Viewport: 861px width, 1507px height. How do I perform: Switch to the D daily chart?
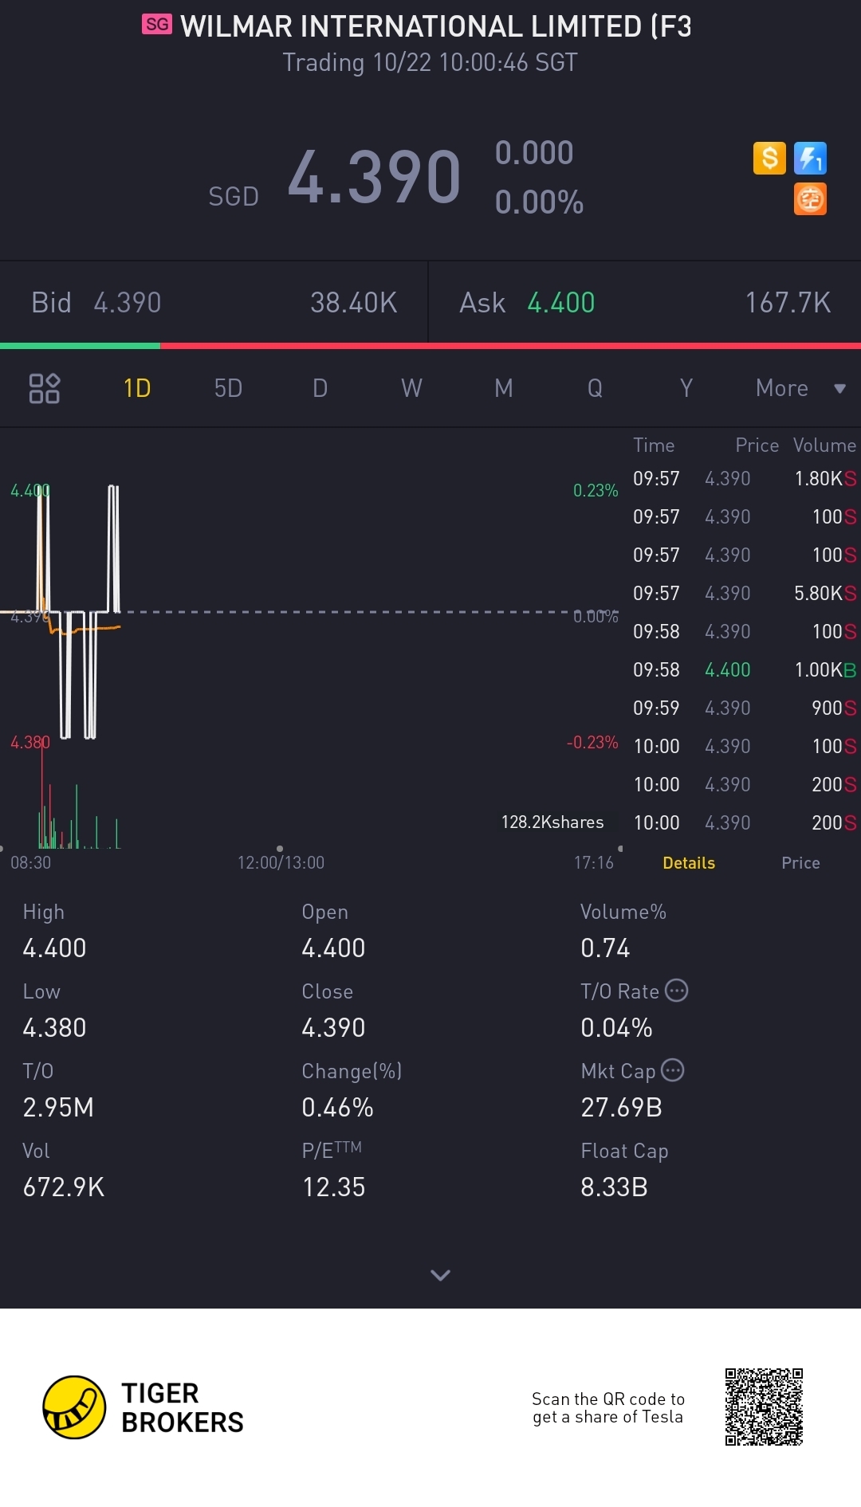(x=320, y=388)
